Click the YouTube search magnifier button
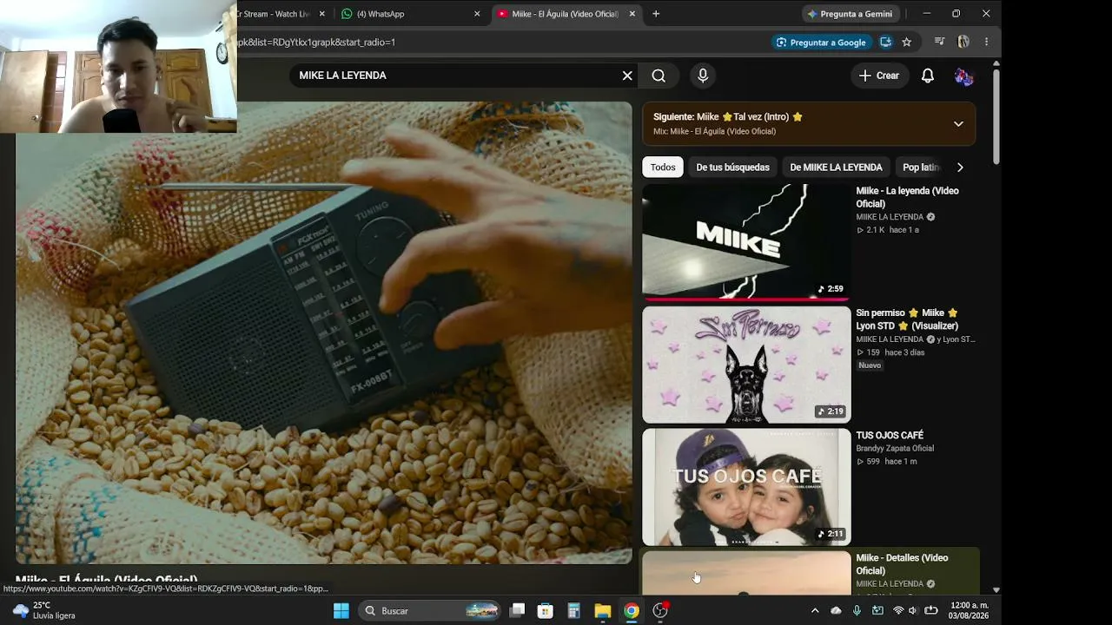Image resolution: width=1112 pixels, height=625 pixels. 659,76
